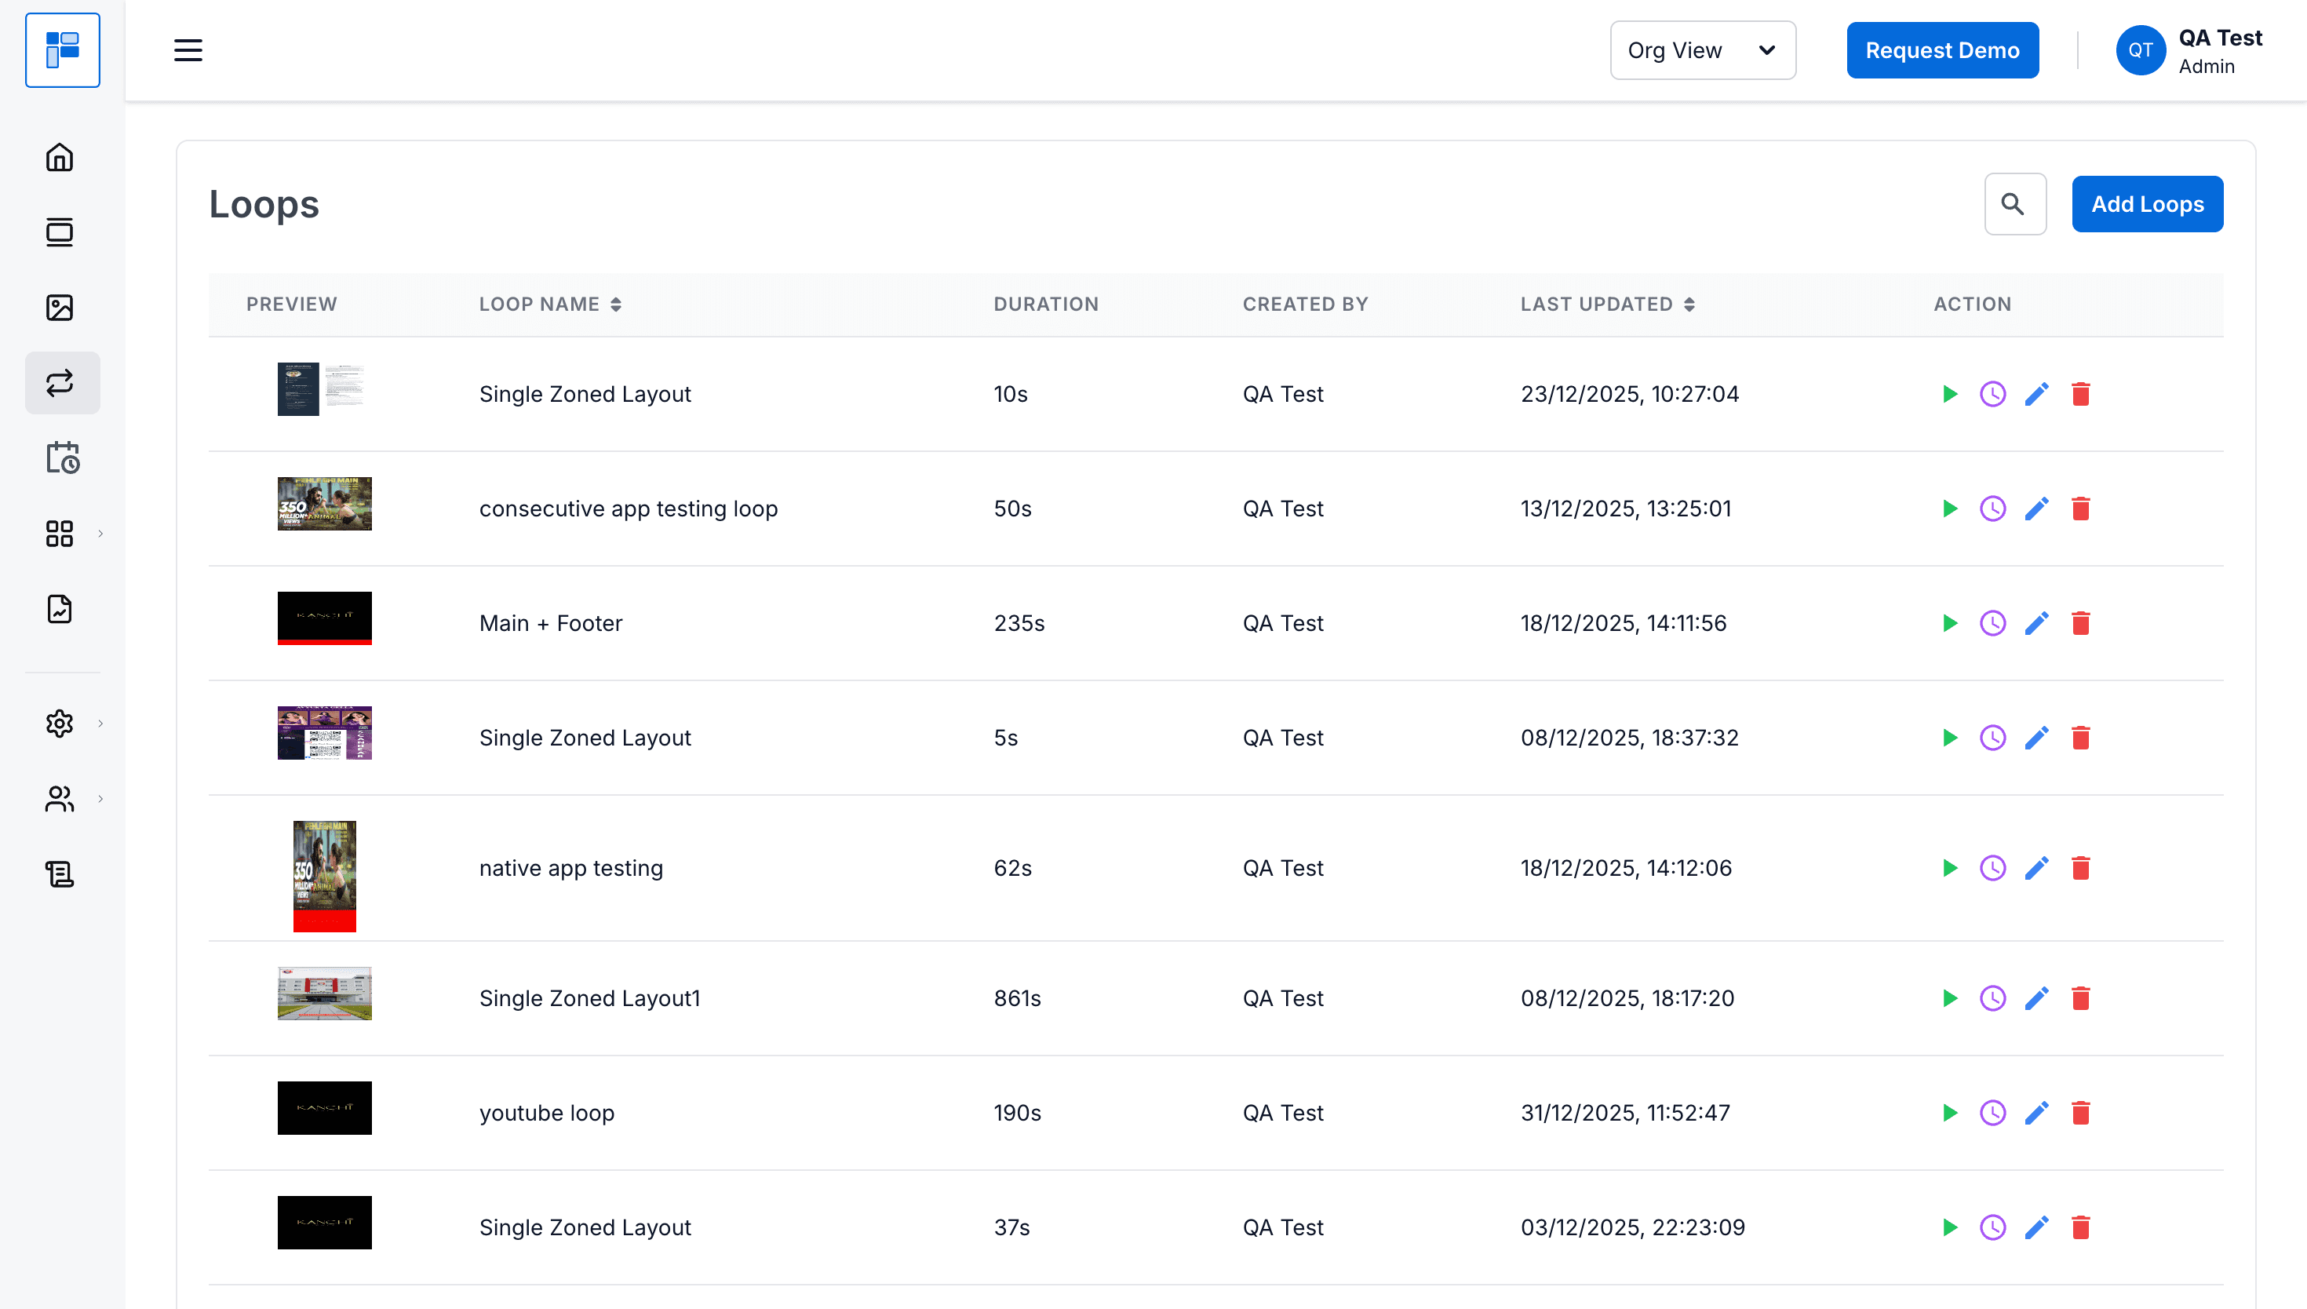Click the Add Loops button

click(2146, 204)
